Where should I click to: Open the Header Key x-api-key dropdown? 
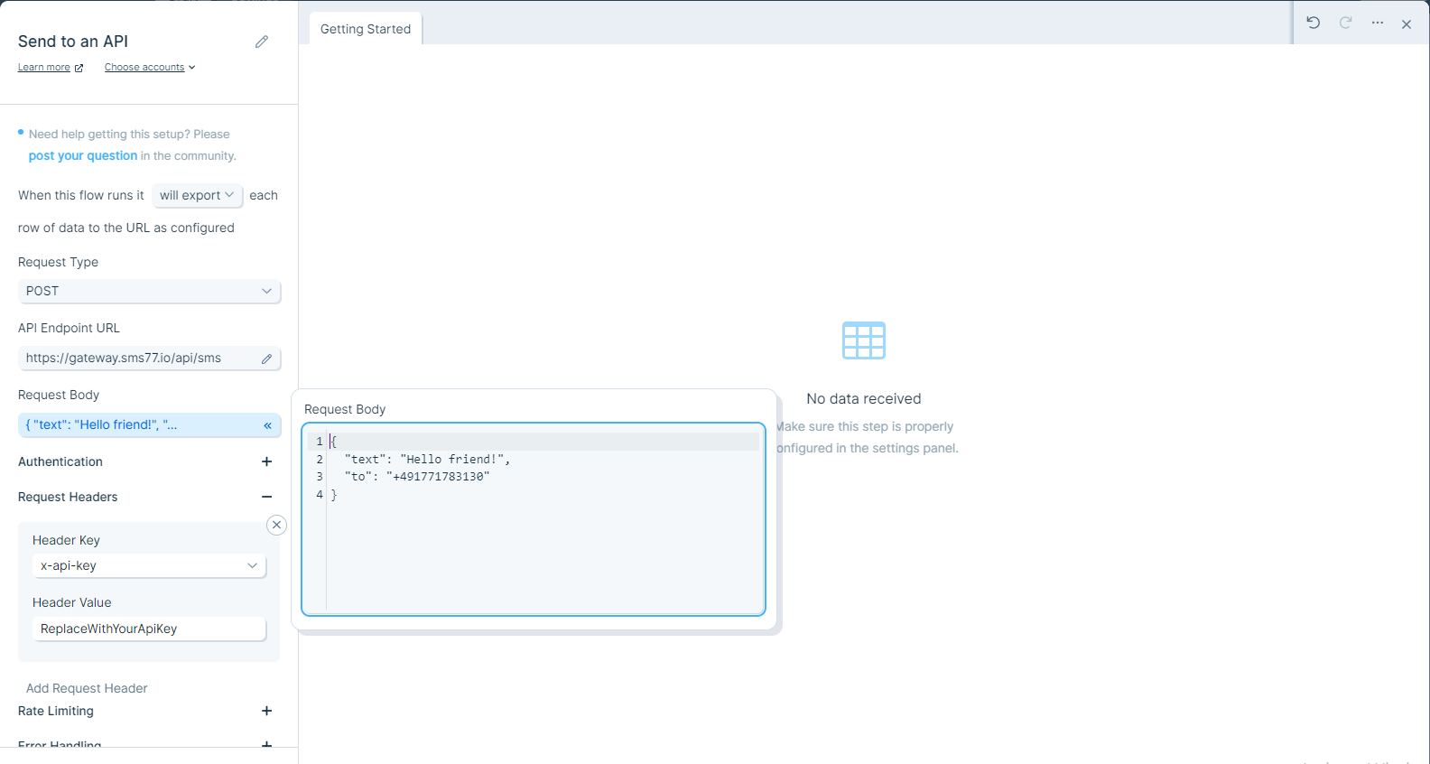149,565
